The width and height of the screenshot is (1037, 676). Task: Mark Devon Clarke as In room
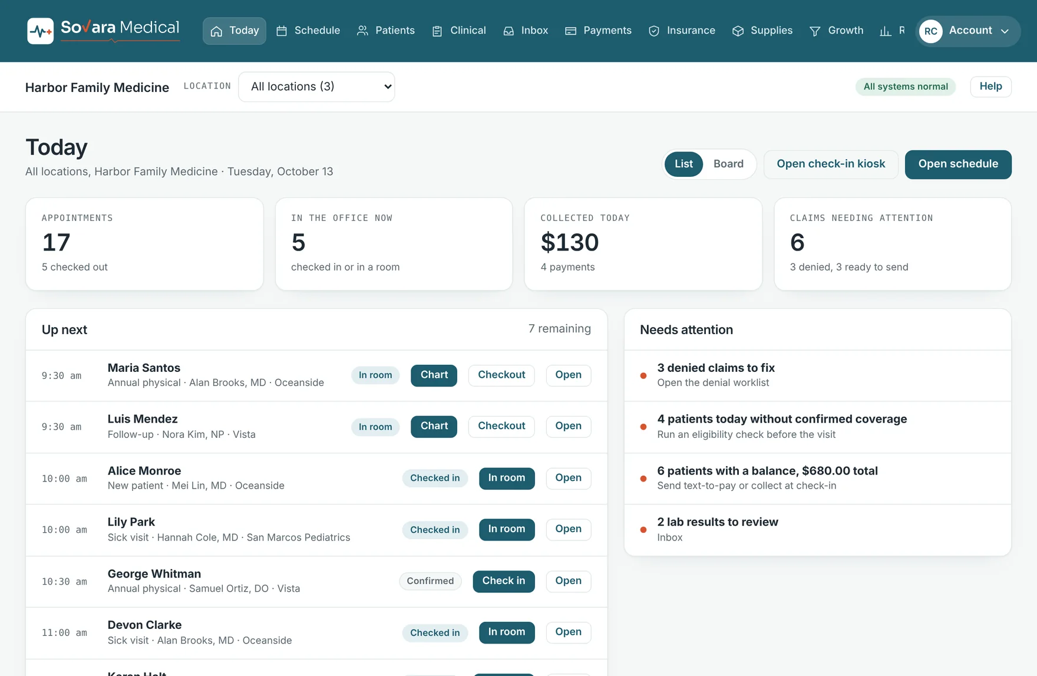pos(507,632)
